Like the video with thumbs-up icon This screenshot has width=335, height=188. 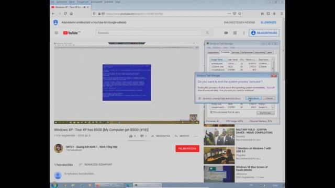pos(131,136)
